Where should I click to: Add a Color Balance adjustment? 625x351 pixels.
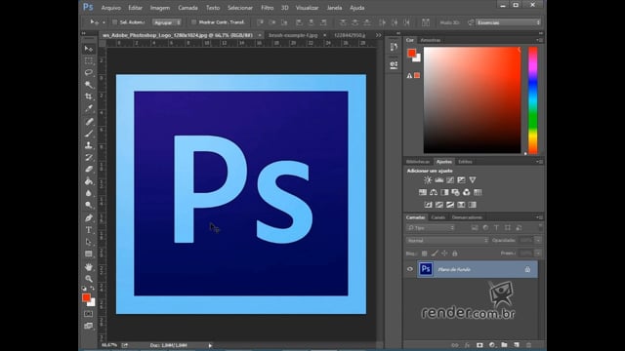(434, 192)
